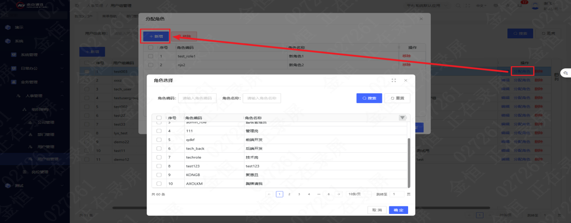Click 移除 link for test_role1 row
The image size is (571, 223).
(x=406, y=56)
